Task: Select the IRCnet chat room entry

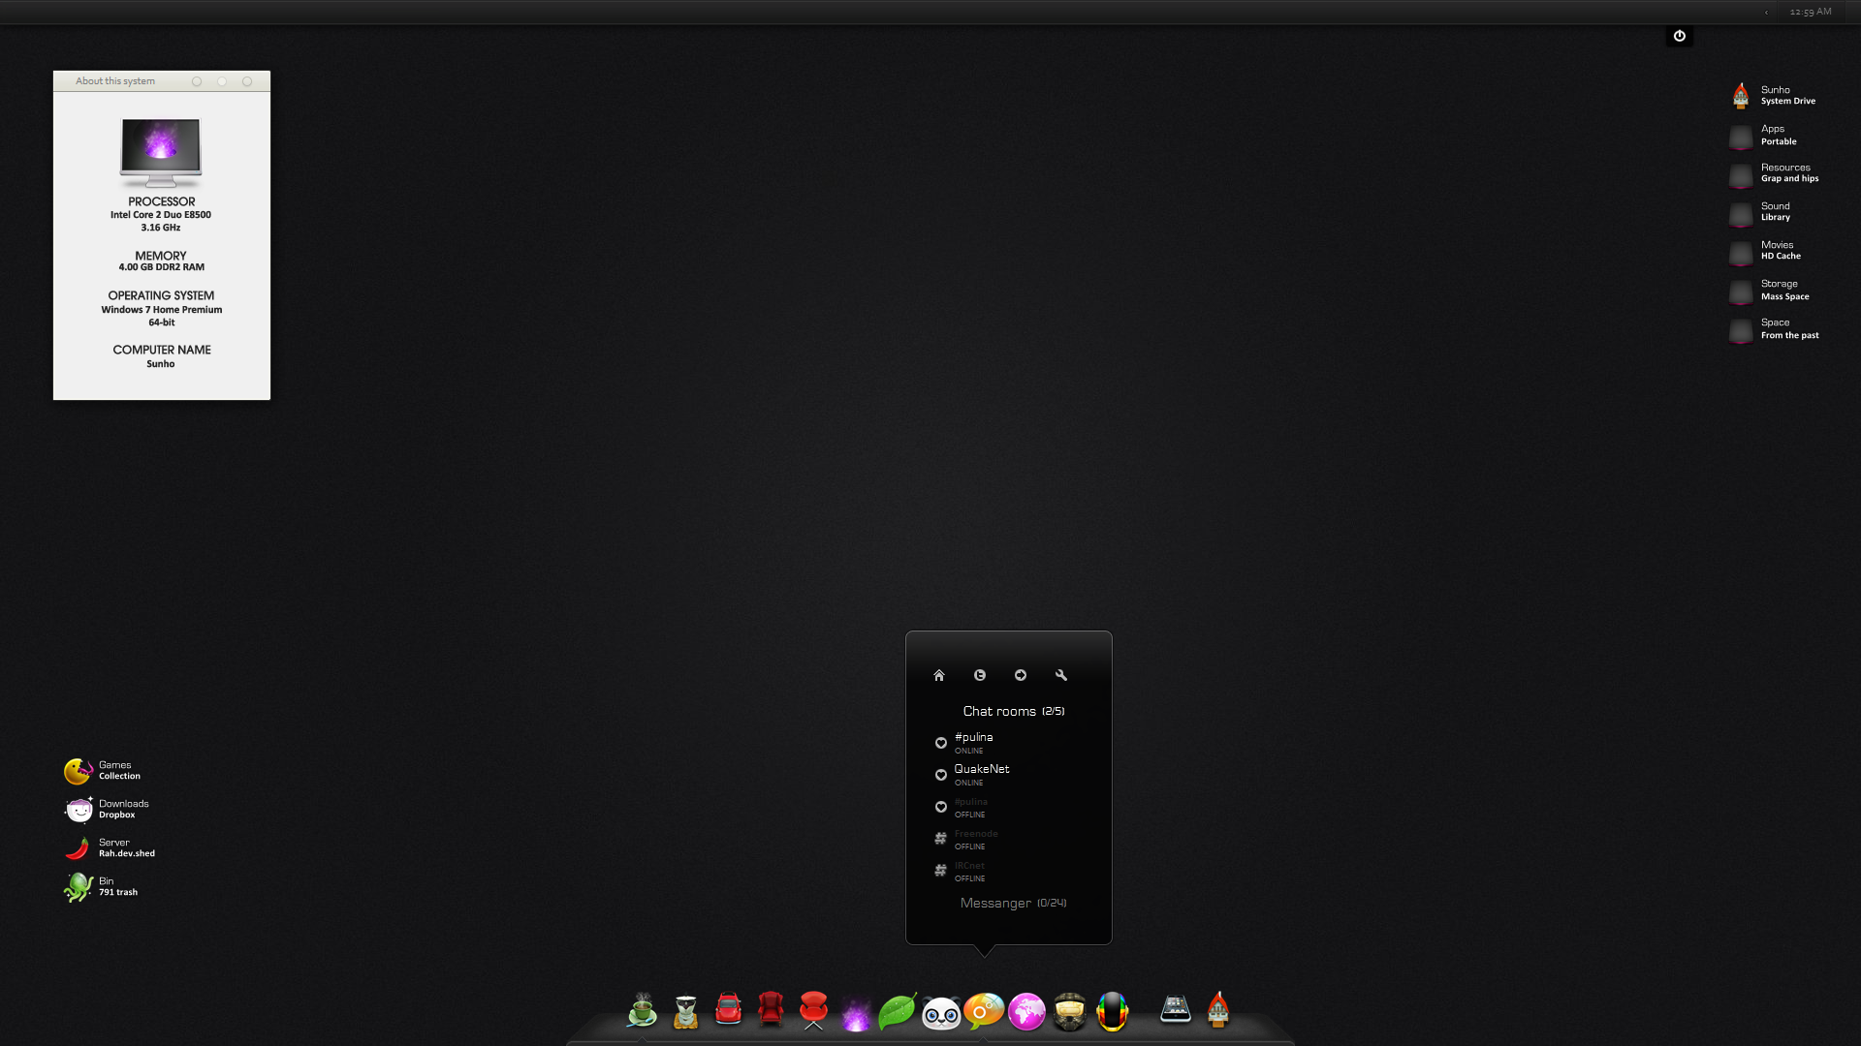Action: click(969, 866)
